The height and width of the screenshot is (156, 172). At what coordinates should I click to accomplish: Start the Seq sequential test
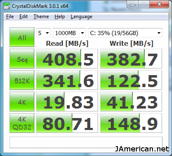tap(22, 59)
